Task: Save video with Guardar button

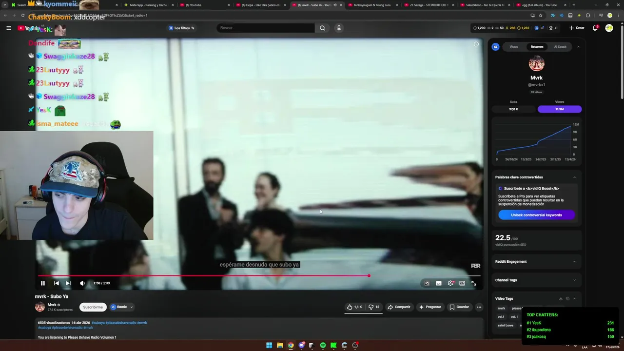Action: (x=459, y=307)
